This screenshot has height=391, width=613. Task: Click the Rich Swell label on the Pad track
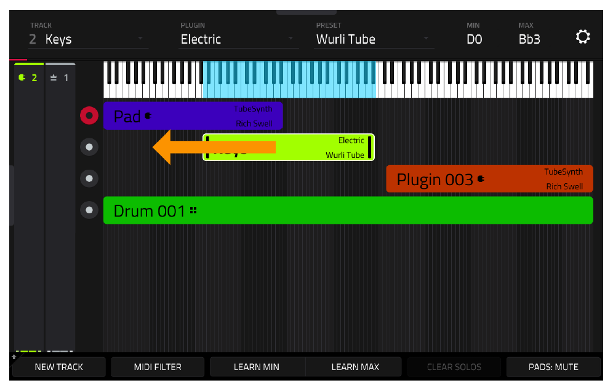pyautogui.click(x=254, y=124)
